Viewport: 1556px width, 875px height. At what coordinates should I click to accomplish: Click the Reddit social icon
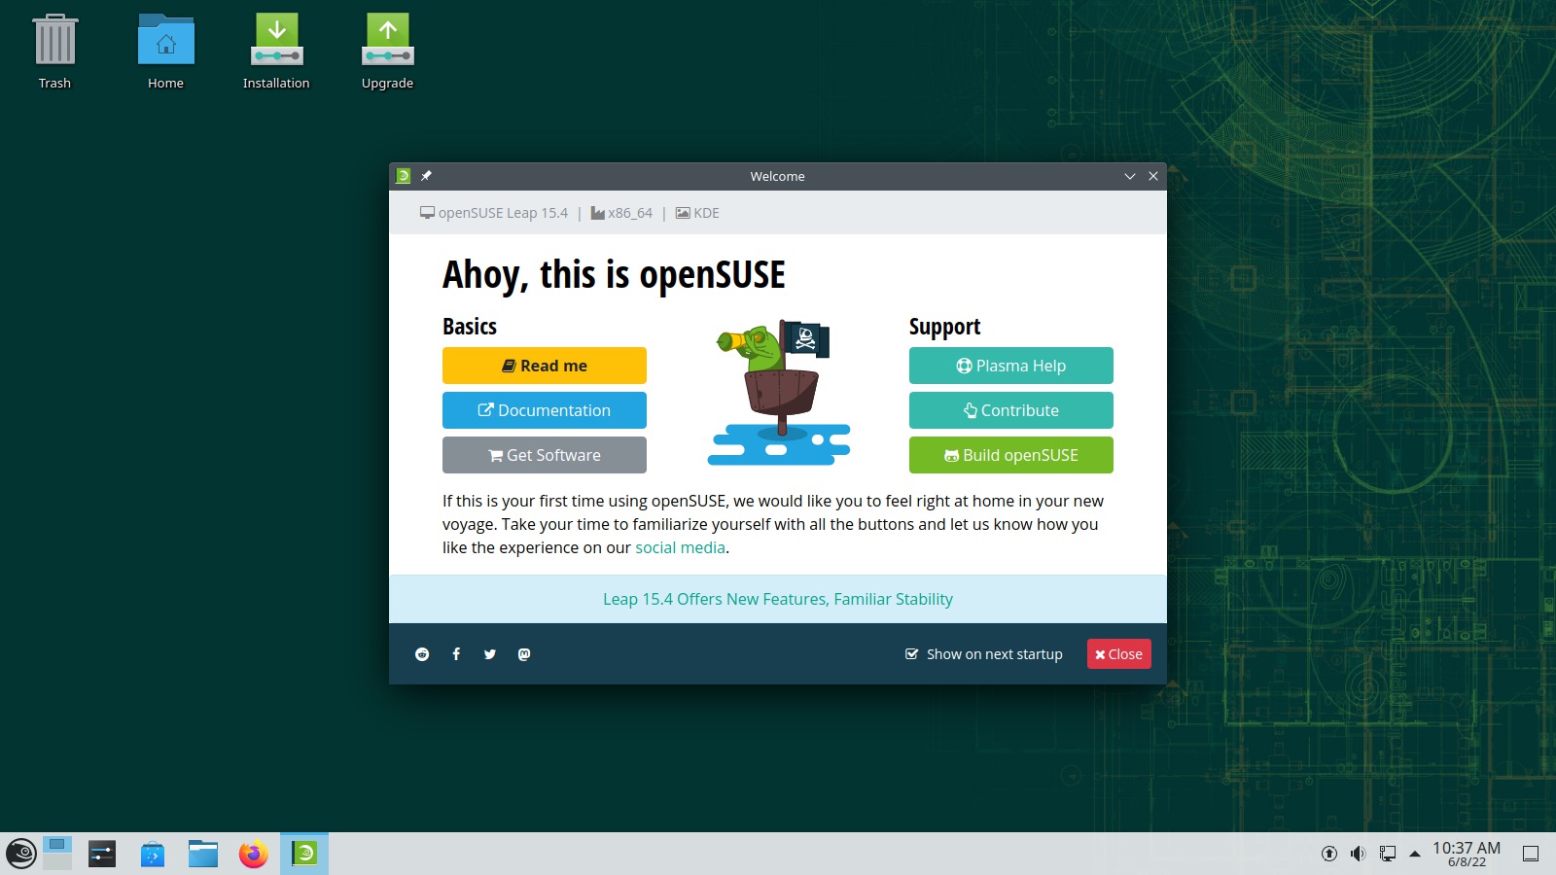pyautogui.click(x=422, y=654)
